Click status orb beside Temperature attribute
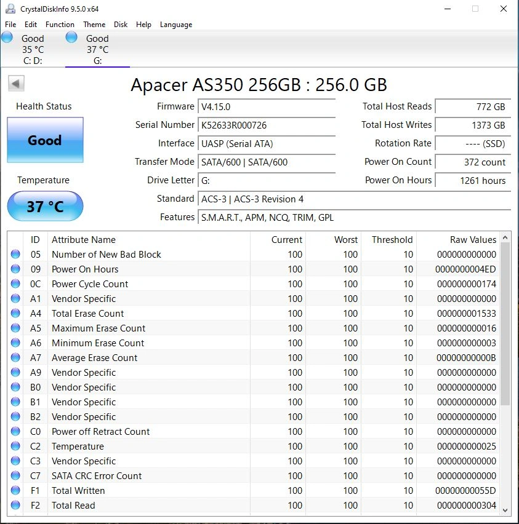 pyautogui.click(x=15, y=447)
